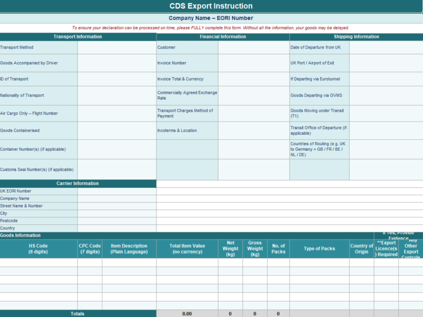
Task: Click the 'Totals' row label
Action: tap(78, 314)
